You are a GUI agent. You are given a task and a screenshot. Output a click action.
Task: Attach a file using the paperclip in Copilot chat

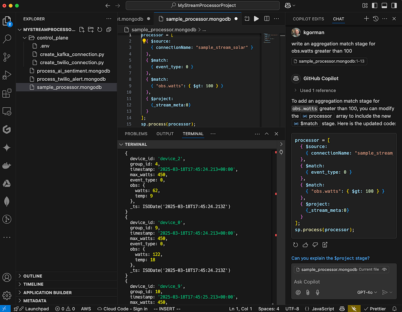click(x=309, y=292)
